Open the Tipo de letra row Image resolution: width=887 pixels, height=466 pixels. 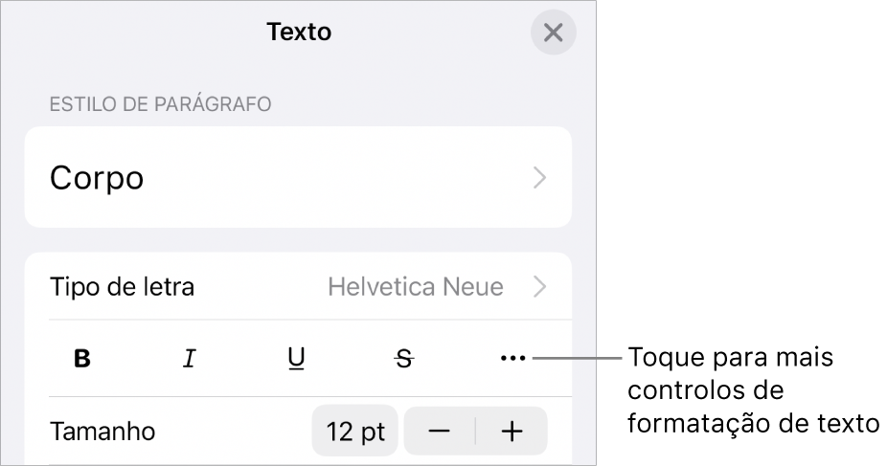(x=122, y=286)
